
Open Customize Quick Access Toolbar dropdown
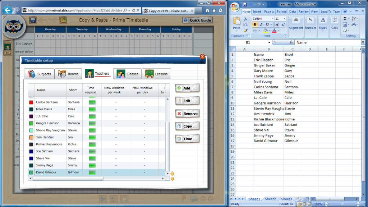270,4
